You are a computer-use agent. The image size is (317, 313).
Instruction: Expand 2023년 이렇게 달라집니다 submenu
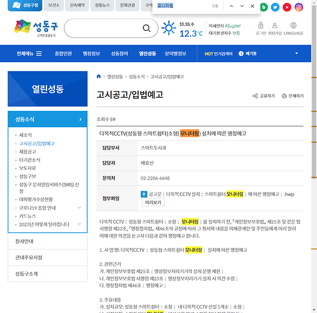[x=79, y=224]
